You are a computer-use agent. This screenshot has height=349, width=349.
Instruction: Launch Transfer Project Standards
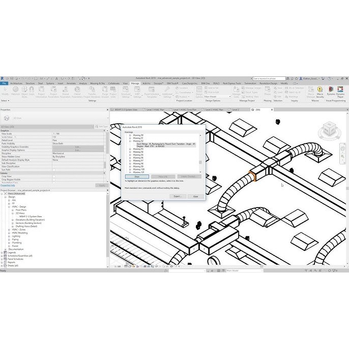click(x=92, y=92)
